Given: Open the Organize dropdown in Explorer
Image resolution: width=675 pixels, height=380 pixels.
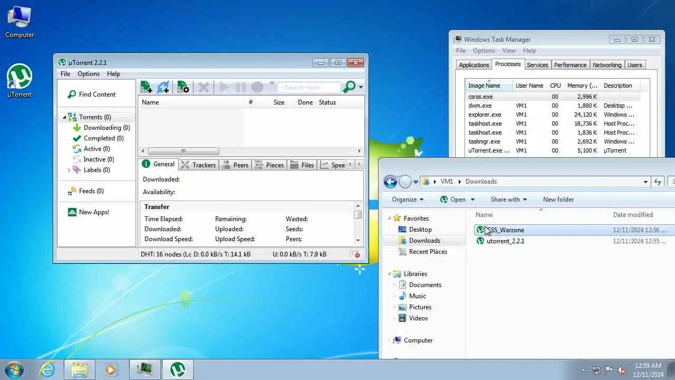Looking at the screenshot, I should point(407,199).
